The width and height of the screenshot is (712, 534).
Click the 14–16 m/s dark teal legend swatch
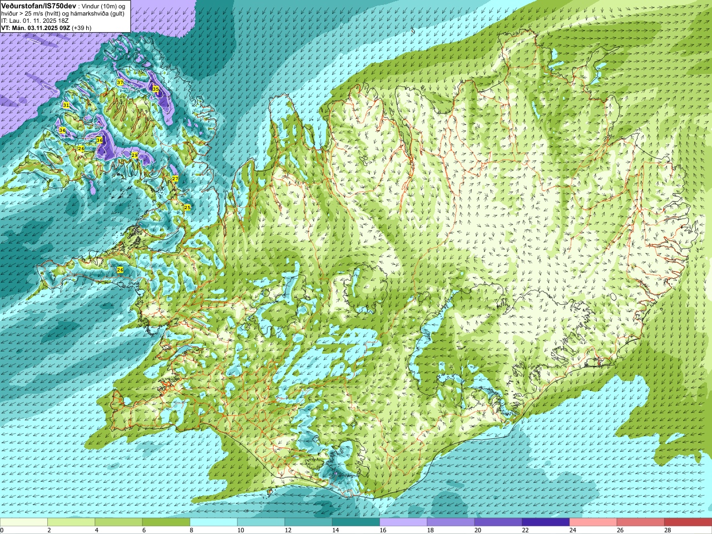tap(356, 522)
